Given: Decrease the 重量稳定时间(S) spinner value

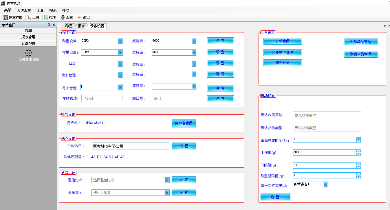Looking at the screenshot, I should point(359,141).
